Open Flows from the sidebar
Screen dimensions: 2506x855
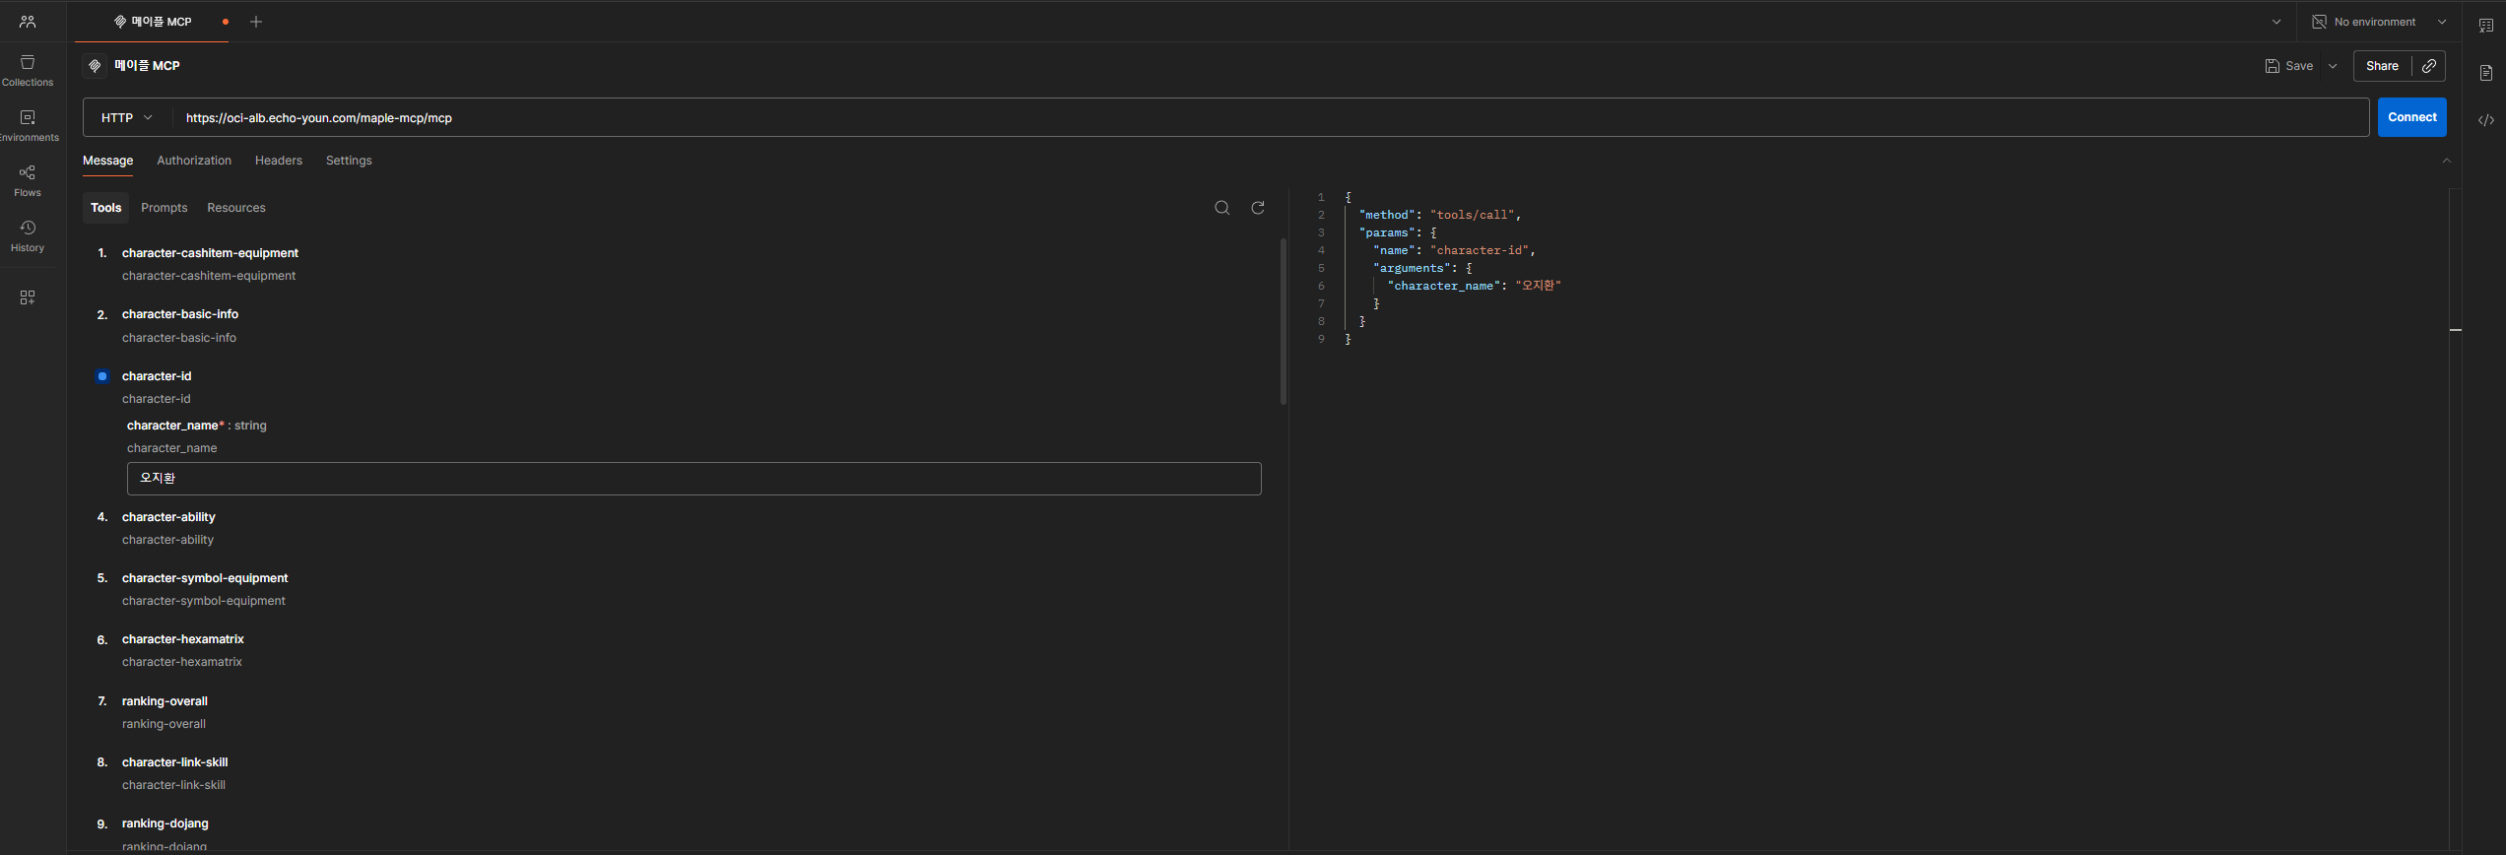28,180
